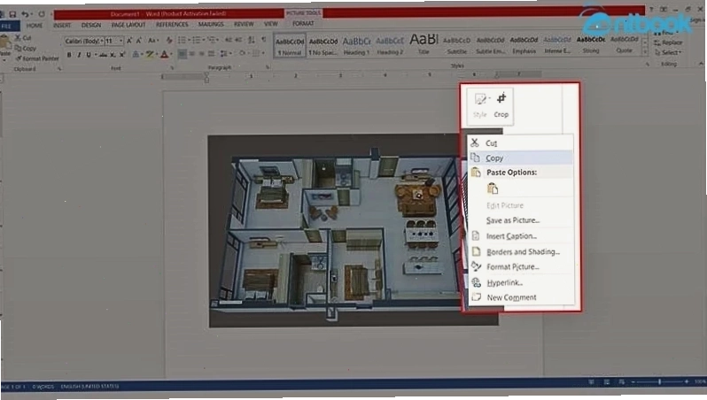
Task: Click the Help question mark icon
Action: coord(651,10)
